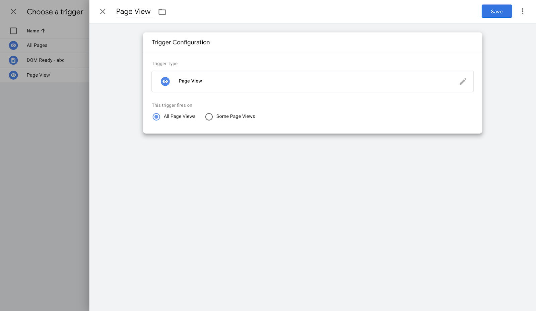The height and width of the screenshot is (311, 536).
Task: Click the eye icon beside Page View in list
Action: tap(13, 75)
